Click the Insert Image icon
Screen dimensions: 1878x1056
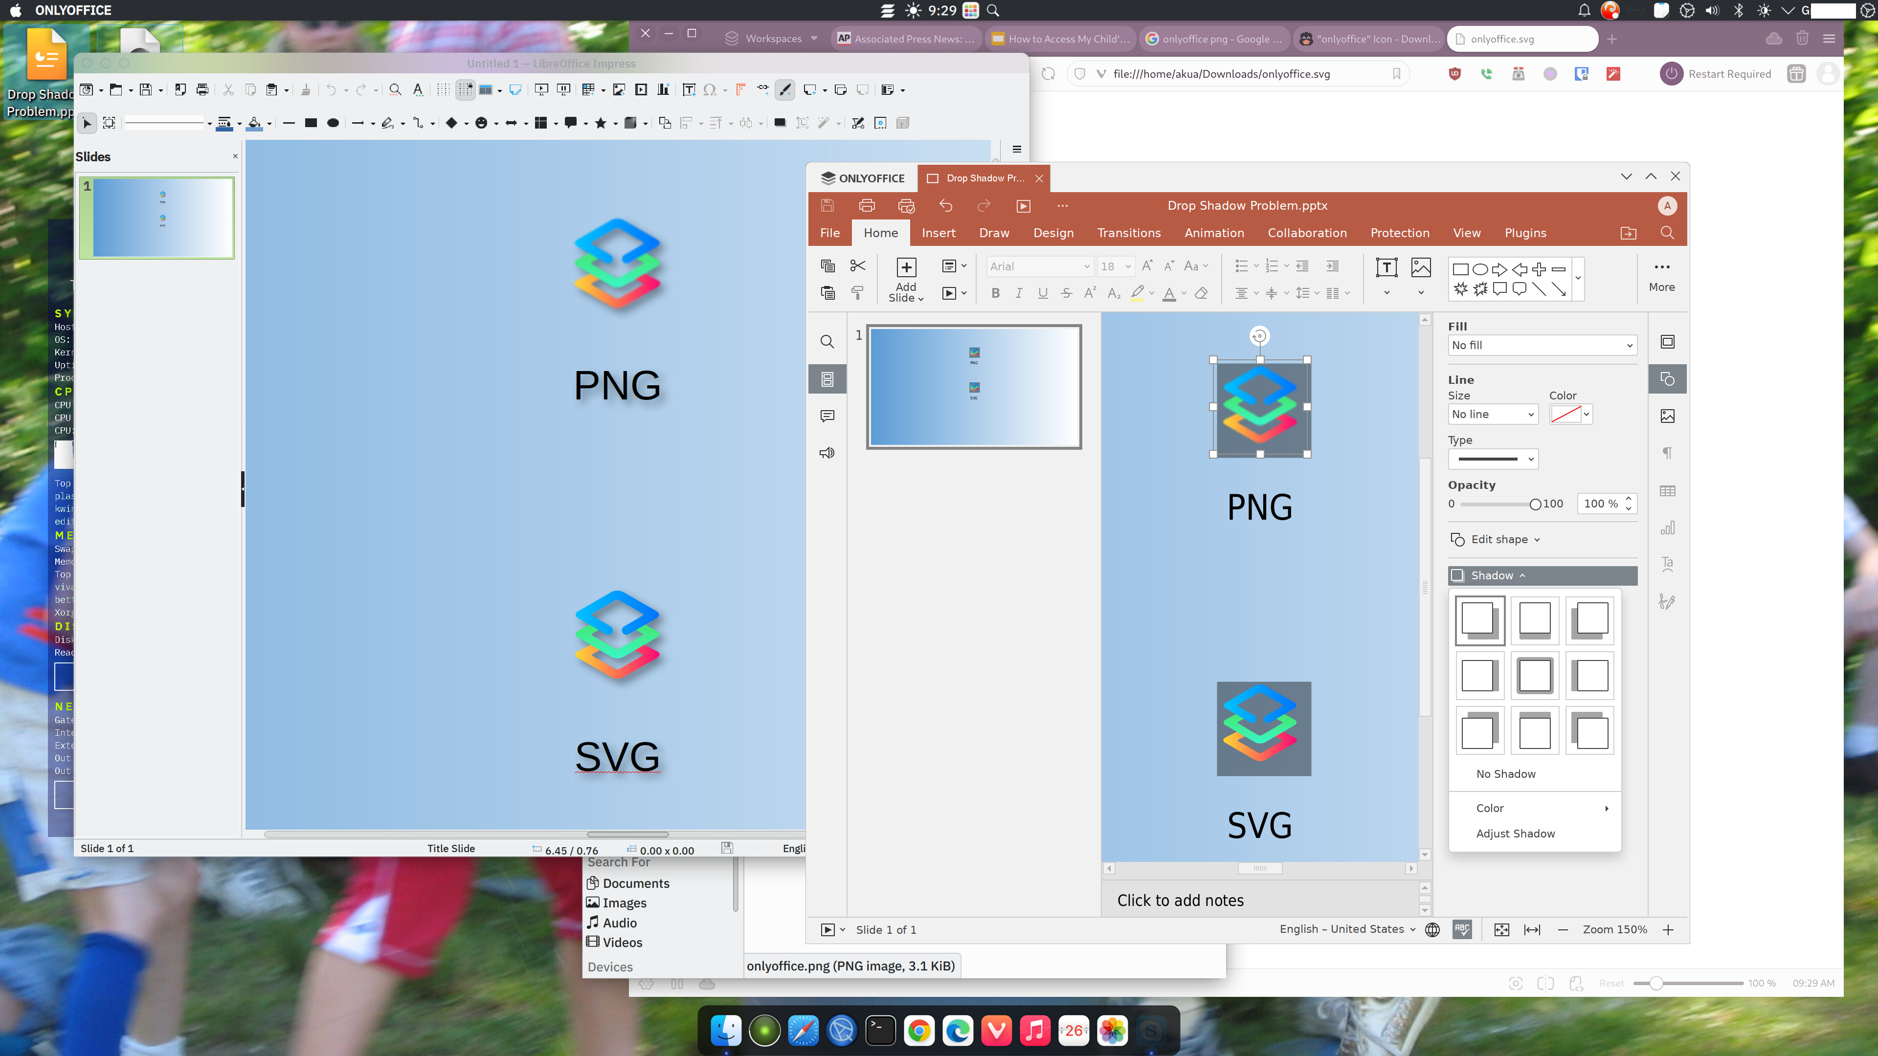click(x=1421, y=267)
